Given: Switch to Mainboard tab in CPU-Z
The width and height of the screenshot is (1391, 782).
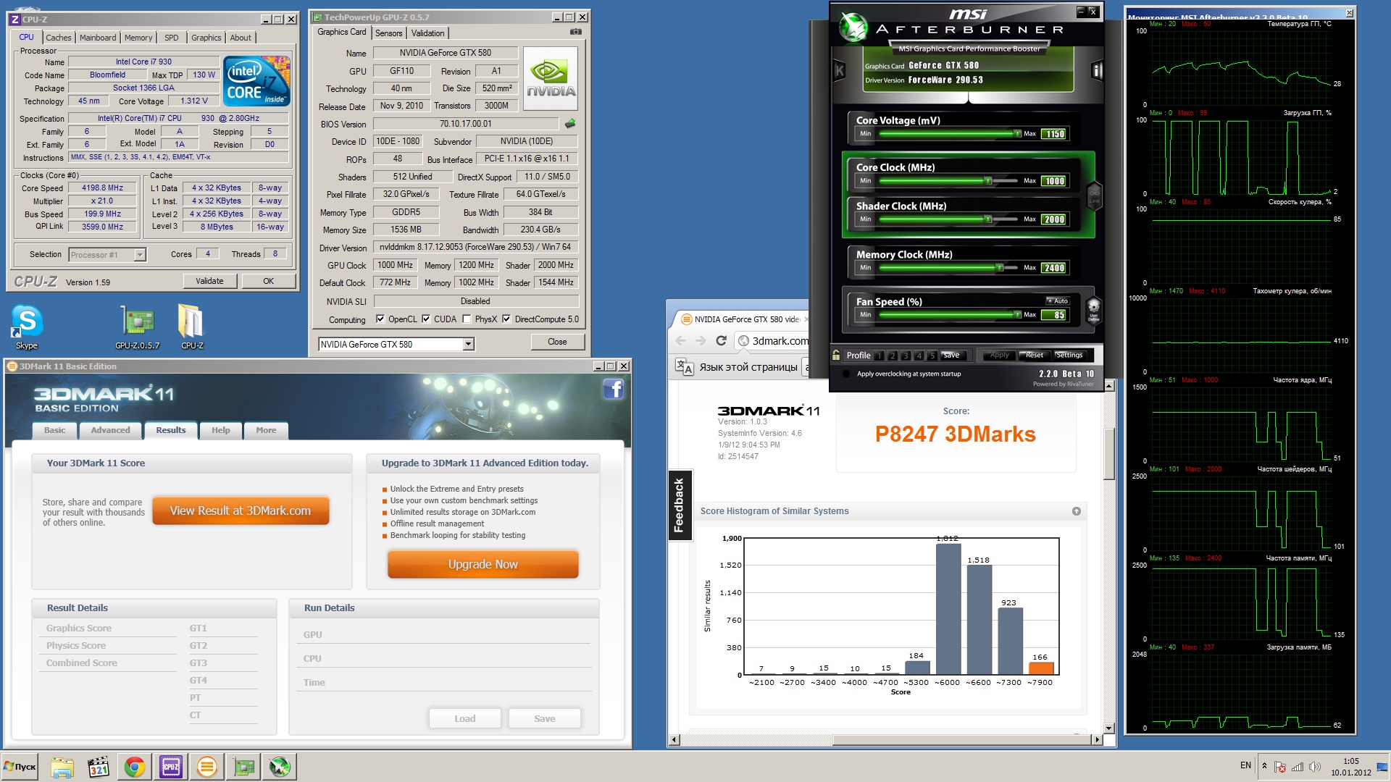Looking at the screenshot, I should click(98, 38).
